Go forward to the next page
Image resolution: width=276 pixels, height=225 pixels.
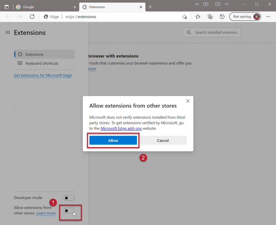20,17
